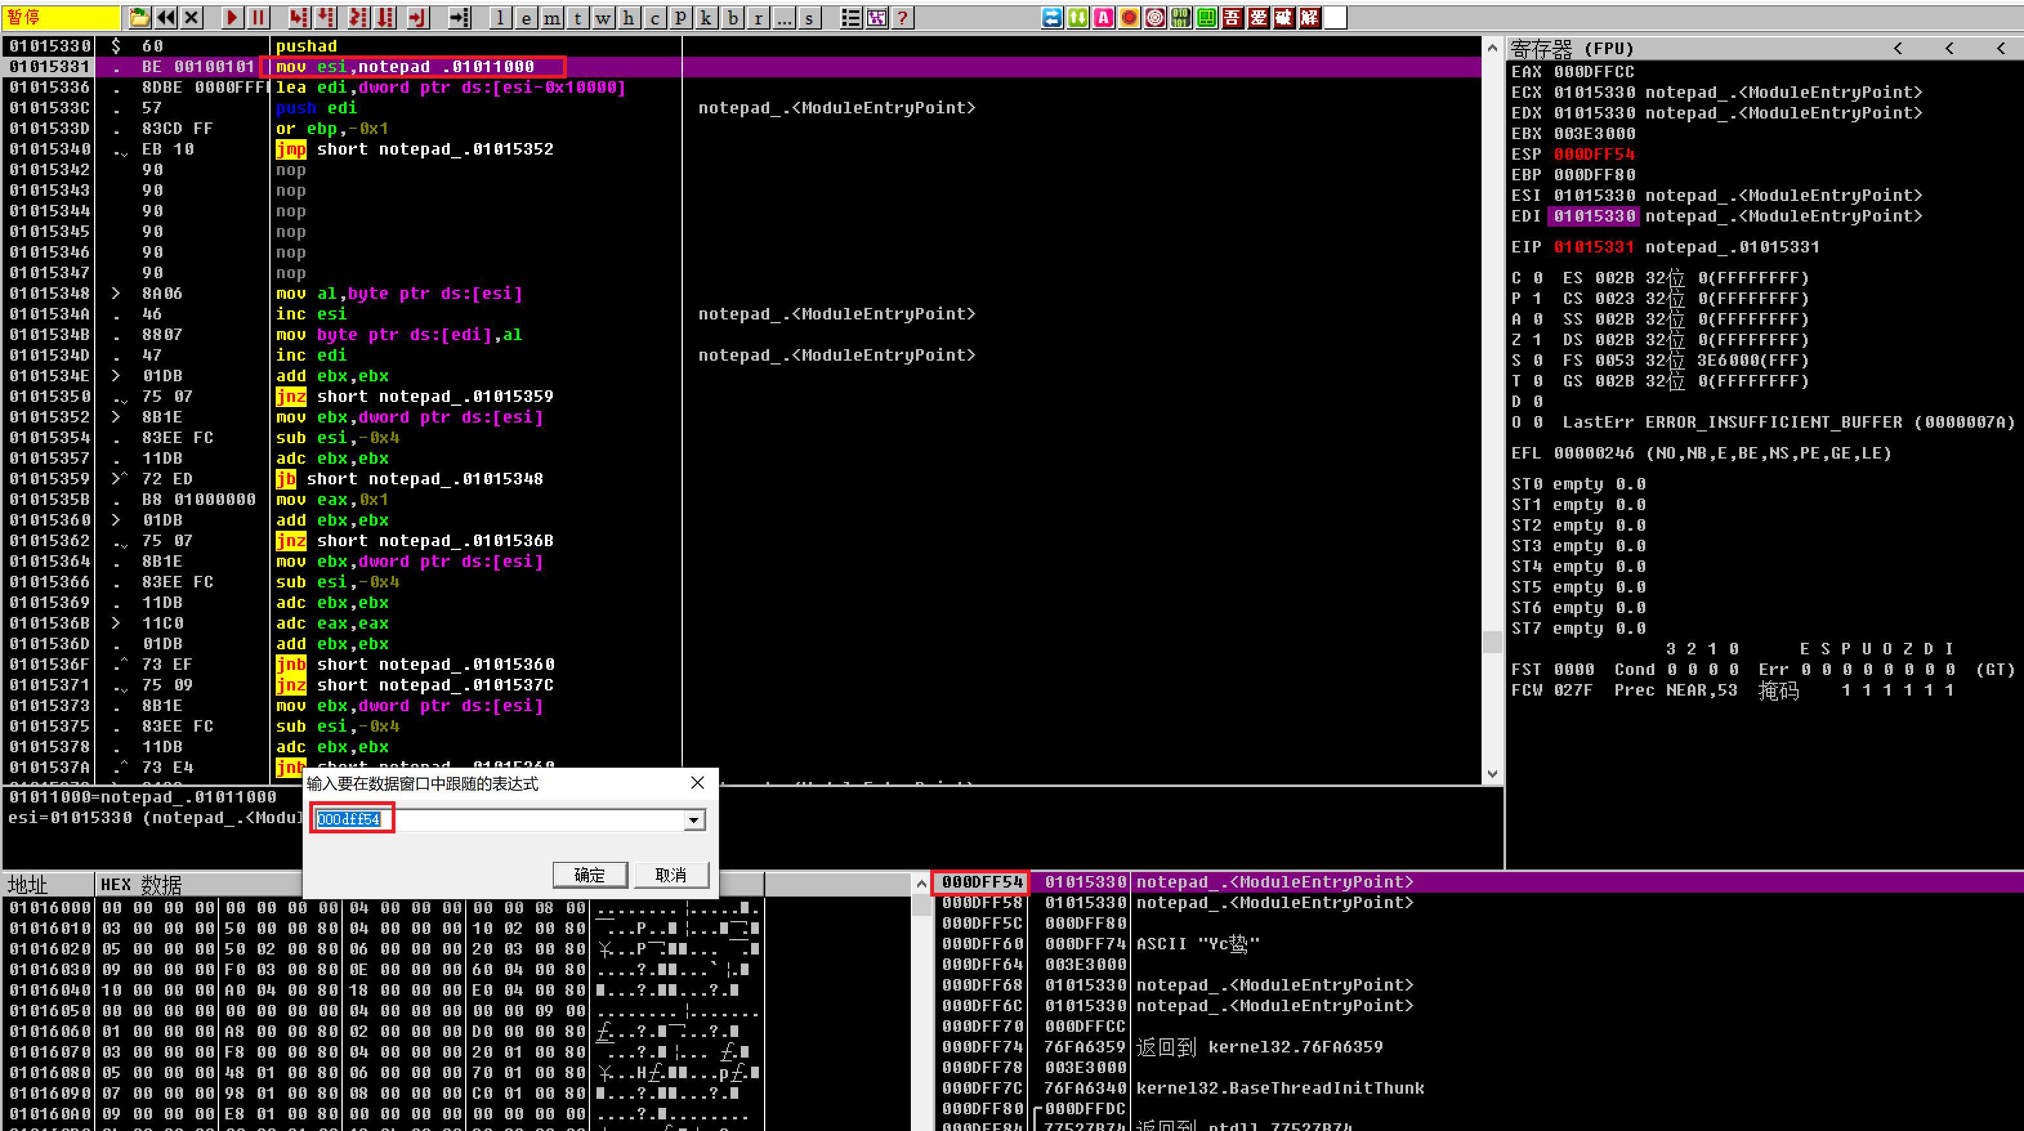Click leftmost arrow in registers panel header
The width and height of the screenshot is (2024, 1131).
[1898, 49]
